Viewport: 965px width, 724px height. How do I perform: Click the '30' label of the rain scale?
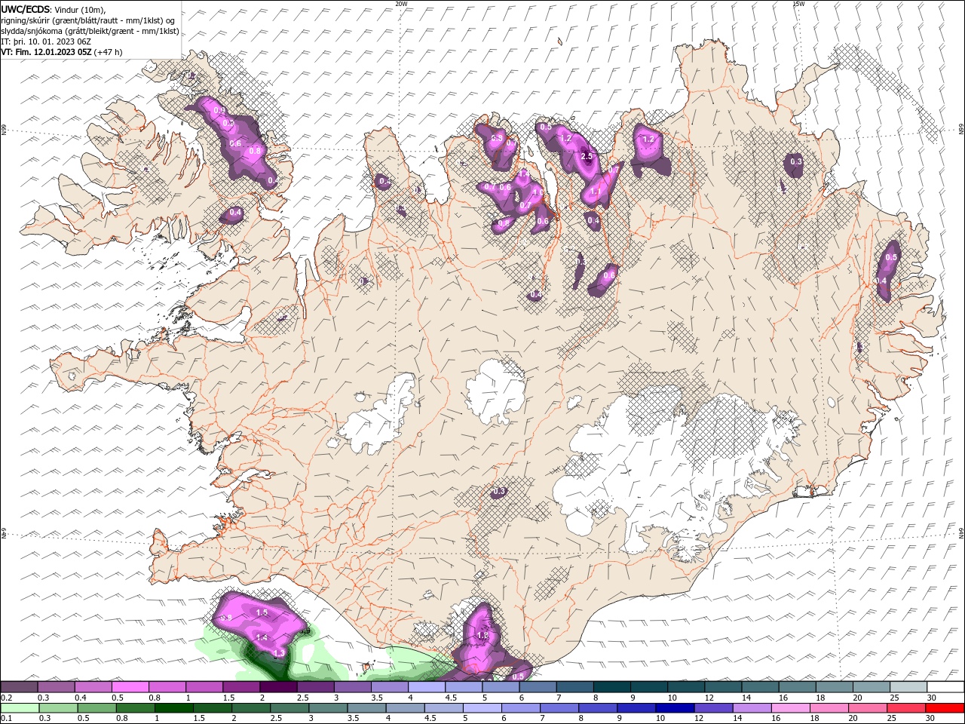[930, 719]
